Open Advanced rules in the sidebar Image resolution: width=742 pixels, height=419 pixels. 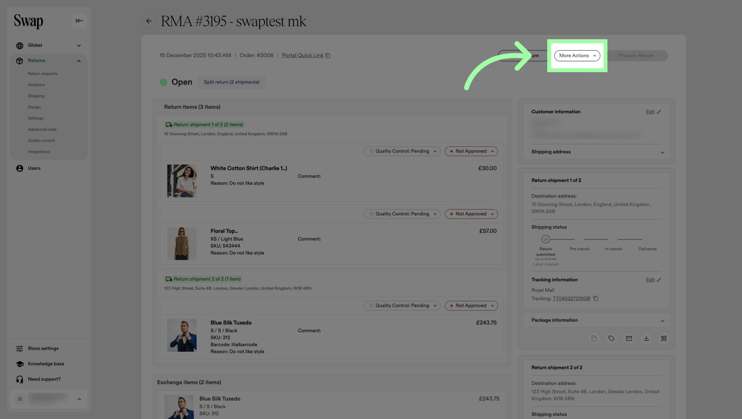[42, 130]
